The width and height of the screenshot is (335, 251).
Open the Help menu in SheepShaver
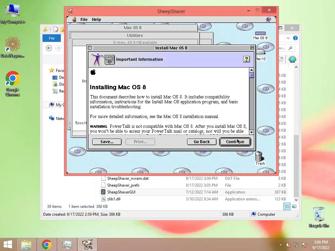[97, 19]
